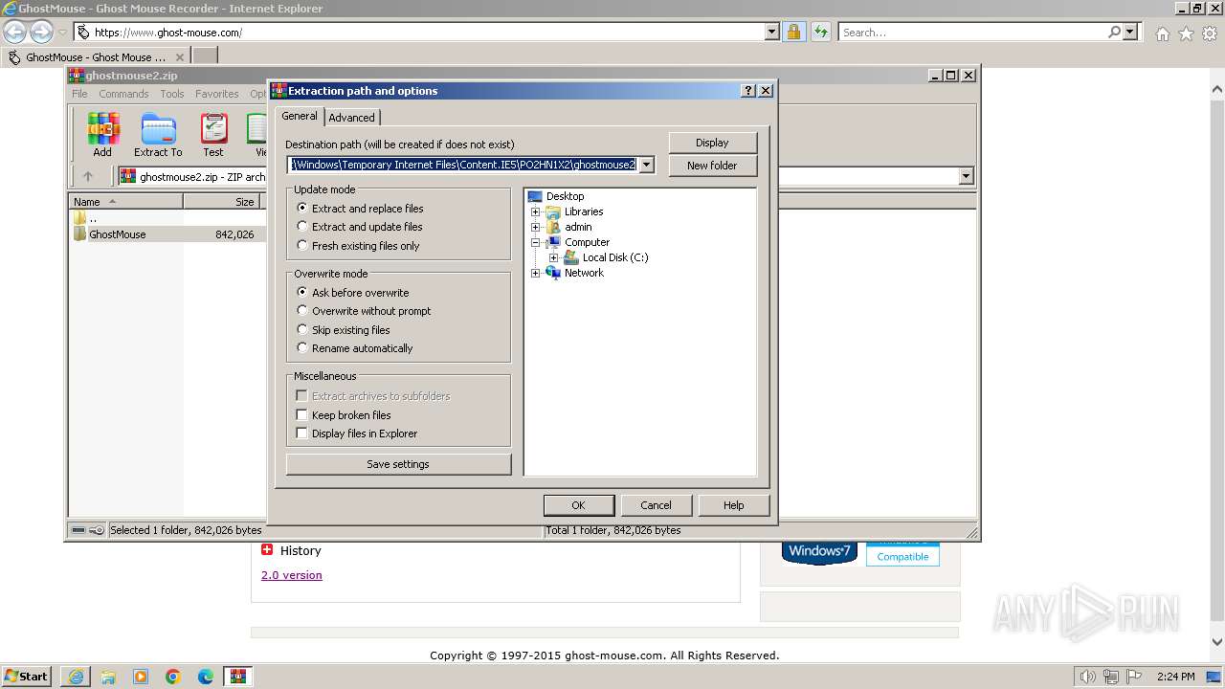The width and height of the screenshot is (1225, 689).
Task: Open Internet Explorer from the taskbar
Action: 76,677
